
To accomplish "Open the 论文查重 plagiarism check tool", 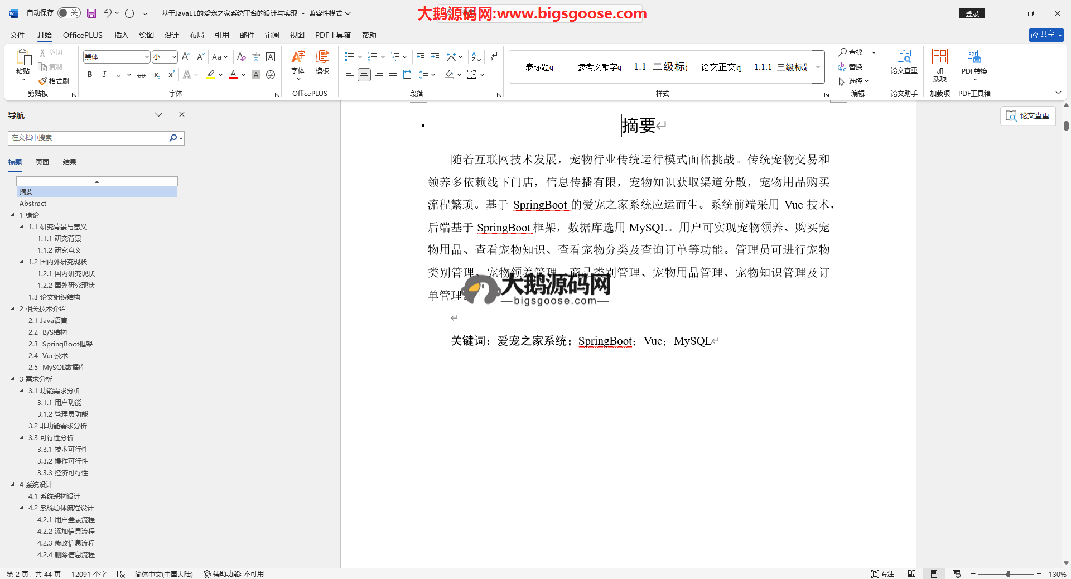I will pyautogui.click(x=904, y=61).
